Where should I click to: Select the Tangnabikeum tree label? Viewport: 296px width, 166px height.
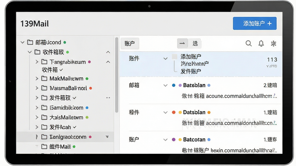point(68,62)
